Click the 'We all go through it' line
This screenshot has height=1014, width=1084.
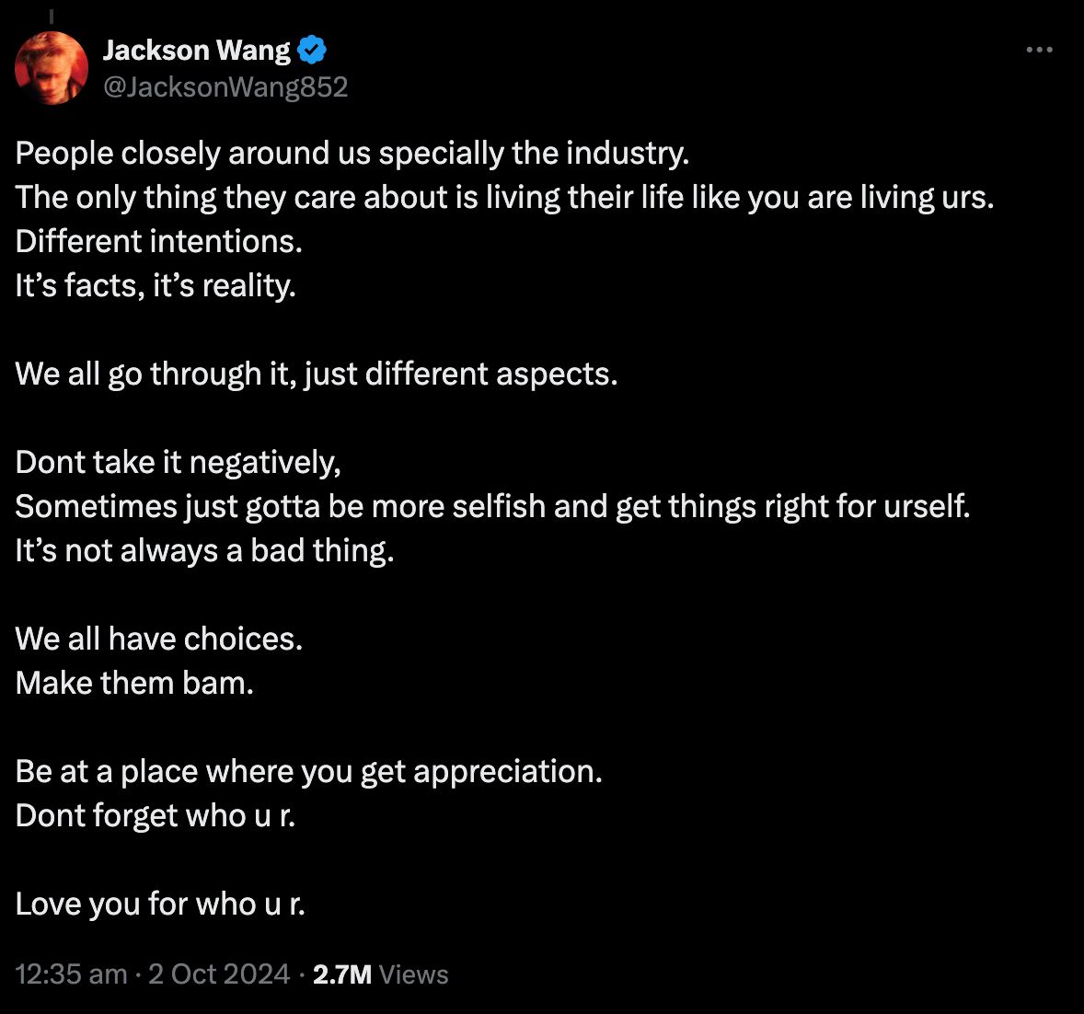[x=317, y=374]
